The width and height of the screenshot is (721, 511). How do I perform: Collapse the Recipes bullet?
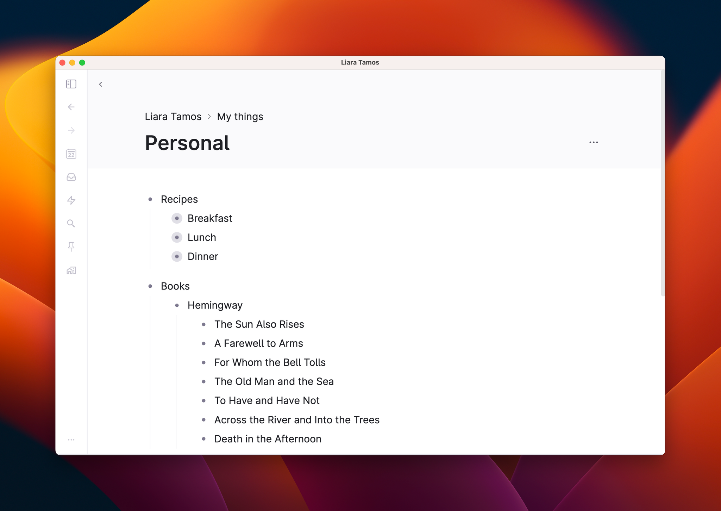[x=150, y=199]
